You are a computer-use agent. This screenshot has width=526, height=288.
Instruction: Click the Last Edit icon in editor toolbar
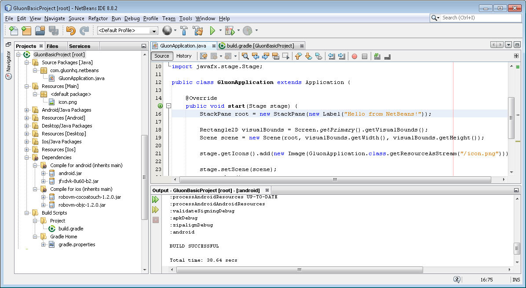204,56
